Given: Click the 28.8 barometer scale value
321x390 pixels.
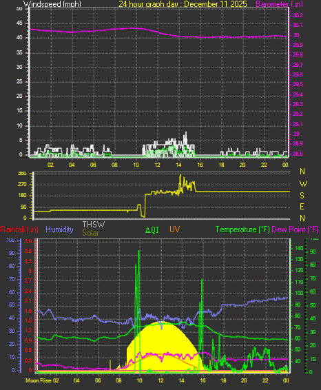Looking at the screenshot, I should coord(298,154).
